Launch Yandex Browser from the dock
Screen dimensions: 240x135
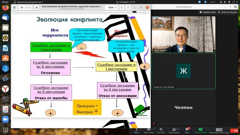tap(5, 89)
